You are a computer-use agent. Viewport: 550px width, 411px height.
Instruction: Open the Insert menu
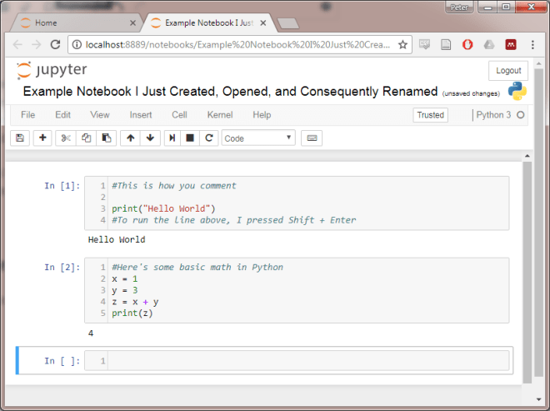141,115
